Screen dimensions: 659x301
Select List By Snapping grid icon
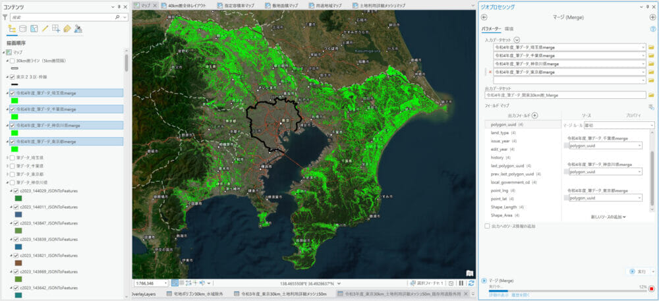(56, 28)
